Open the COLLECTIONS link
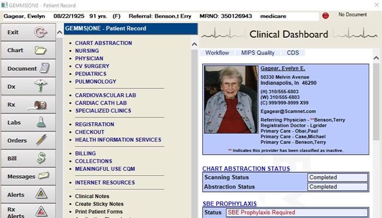Viewport: 382px width, 218px height. tap(93, 161)
